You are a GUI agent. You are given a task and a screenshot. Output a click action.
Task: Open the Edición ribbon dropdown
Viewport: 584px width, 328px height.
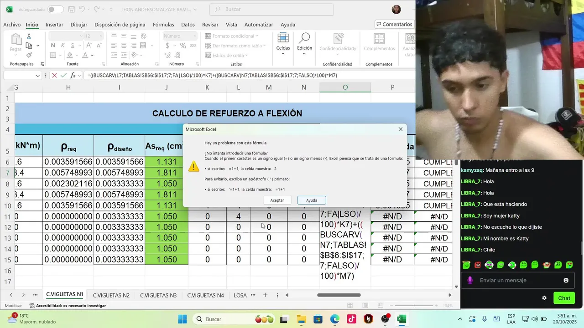point(304,43)
